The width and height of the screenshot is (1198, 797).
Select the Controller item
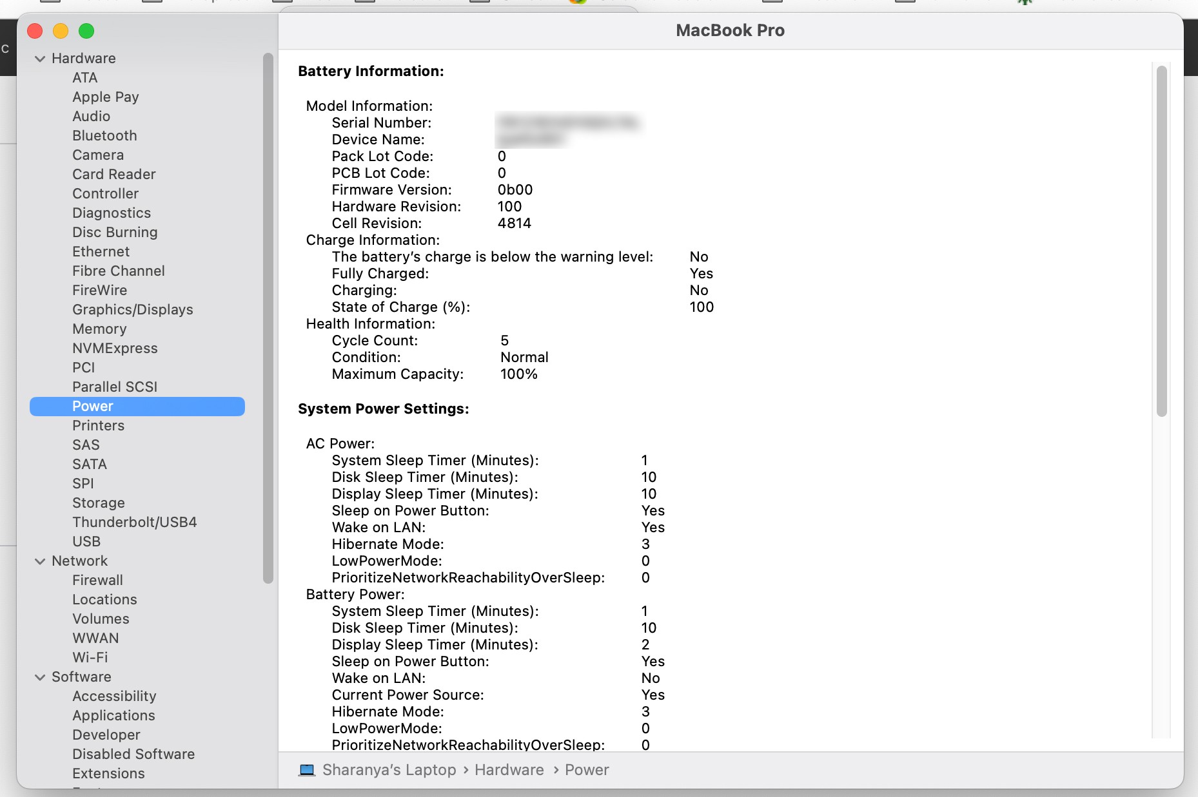[105, 194]
